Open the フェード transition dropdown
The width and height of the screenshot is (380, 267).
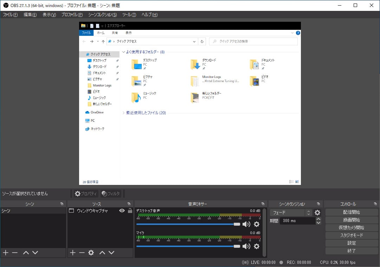(x=291, y=213)
